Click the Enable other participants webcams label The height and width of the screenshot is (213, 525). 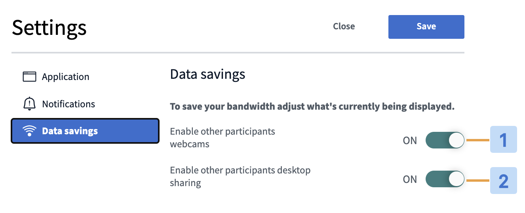[222, 137]
